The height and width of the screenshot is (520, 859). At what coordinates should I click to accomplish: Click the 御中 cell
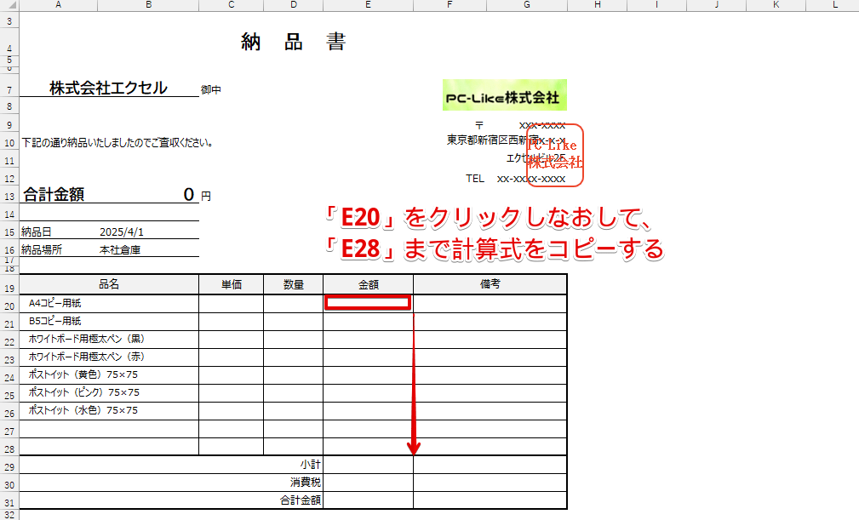[x=211, y=89]
